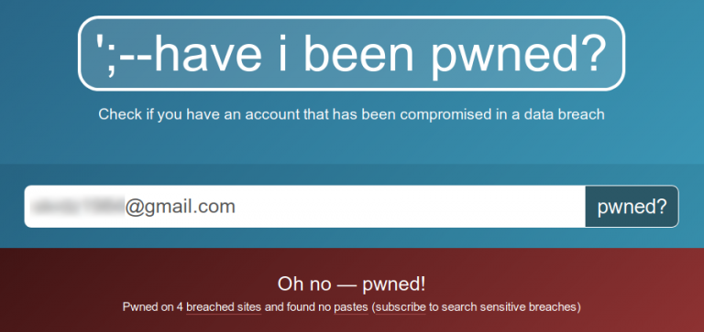Submit the search with the 'pwned?' button
The width and height of the screenshot is (704, 332).
pyautogui.click(x=632, y=207)
